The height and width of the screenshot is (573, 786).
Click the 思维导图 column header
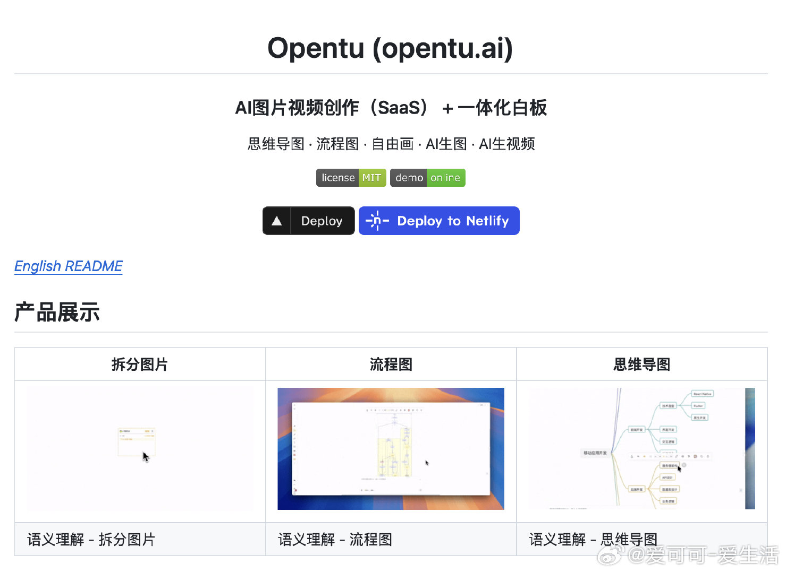click(x=641, y=364)
